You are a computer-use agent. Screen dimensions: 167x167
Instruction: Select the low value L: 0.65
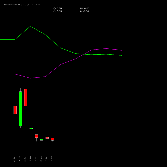click(85, 11)
